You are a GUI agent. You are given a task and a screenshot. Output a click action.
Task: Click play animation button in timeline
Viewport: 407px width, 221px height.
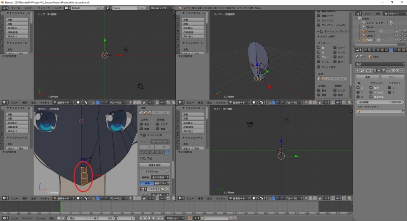coord(153,218)
